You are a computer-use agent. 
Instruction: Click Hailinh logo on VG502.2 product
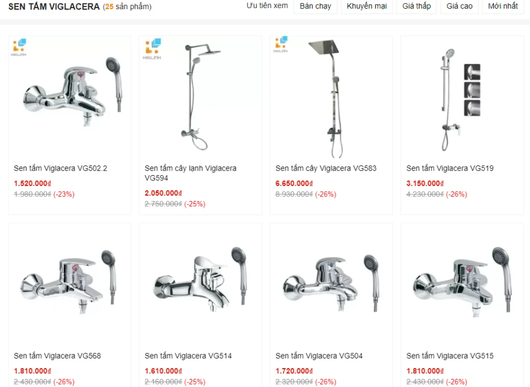[19, 48]
